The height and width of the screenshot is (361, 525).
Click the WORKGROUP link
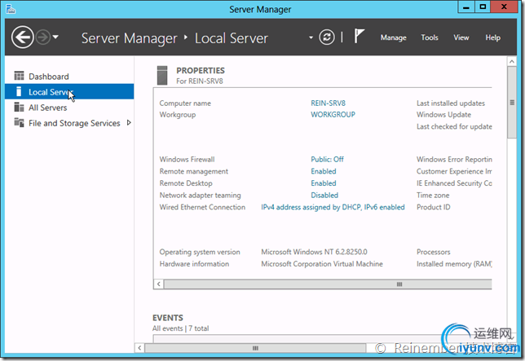click(x=333, y=114)
